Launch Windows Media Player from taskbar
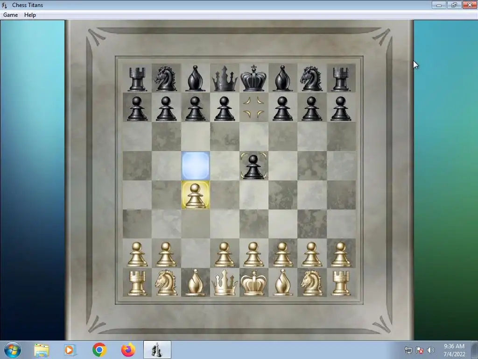Screen dimensions: 478x359 pos(70,350)
